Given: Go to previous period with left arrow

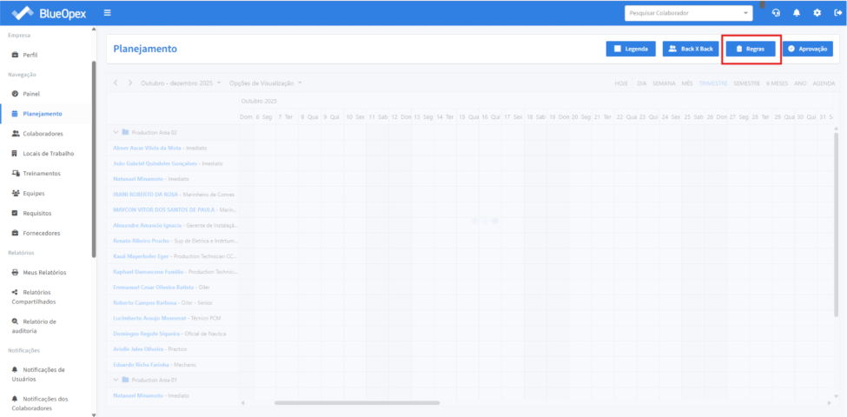Looking at the screenshot, I should (x=116, y=83).
